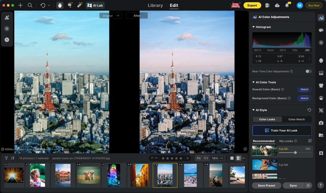
Task: Open the history clock icon
Action: (7, 40)
